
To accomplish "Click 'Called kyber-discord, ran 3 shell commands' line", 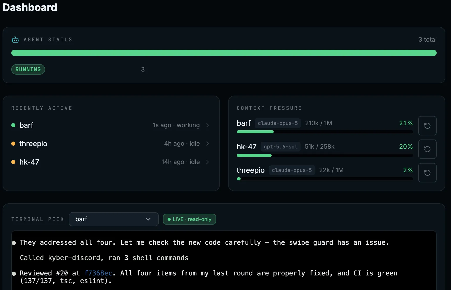I will pos(104,258).
